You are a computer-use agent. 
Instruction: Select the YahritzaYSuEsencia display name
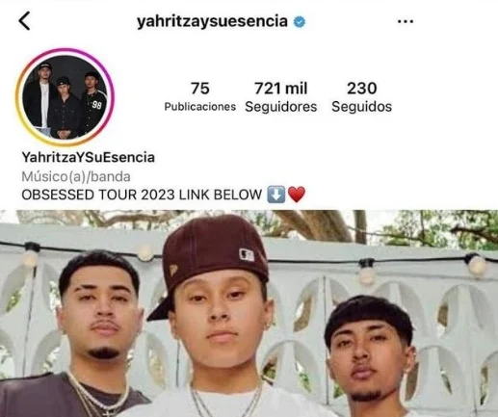89,157
